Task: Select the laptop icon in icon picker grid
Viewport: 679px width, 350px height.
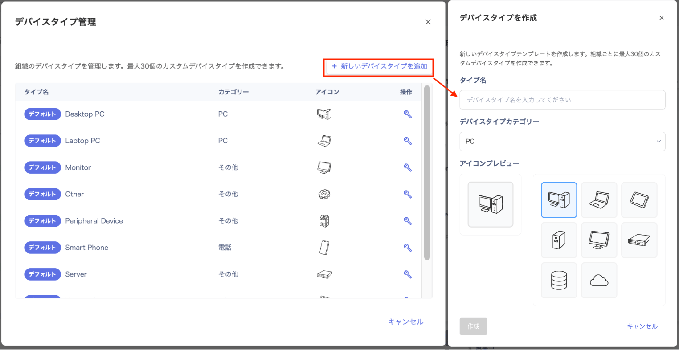Action: point(599,200)
